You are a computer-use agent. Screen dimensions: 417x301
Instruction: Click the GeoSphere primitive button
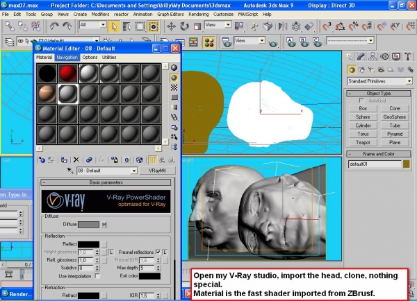[x=395, y=117]
